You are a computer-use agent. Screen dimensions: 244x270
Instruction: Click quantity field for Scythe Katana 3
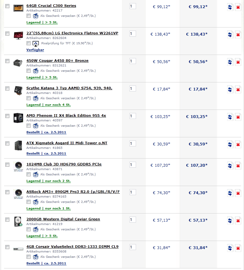click(133, 89)
